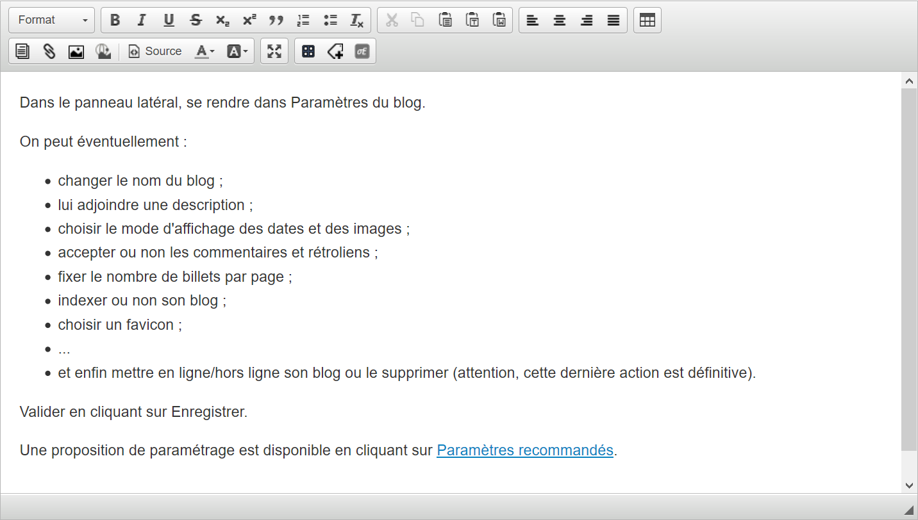
Task: Click bullet 'accepter ou non les commentaires'
Action: pyautogui.click(x=218, y=252)
